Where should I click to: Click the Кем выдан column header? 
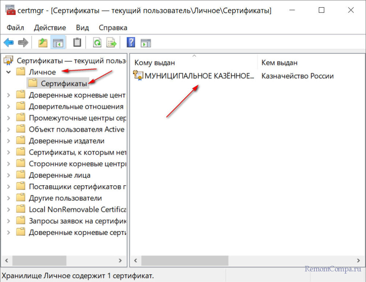pos(279,63)
